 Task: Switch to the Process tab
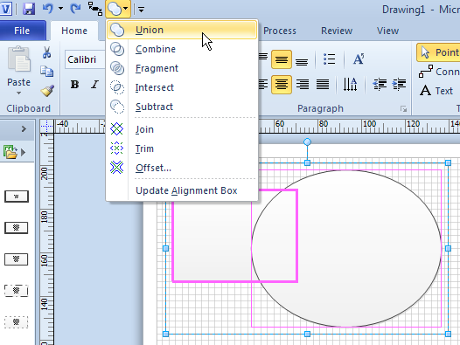click(x=280, y=31)
